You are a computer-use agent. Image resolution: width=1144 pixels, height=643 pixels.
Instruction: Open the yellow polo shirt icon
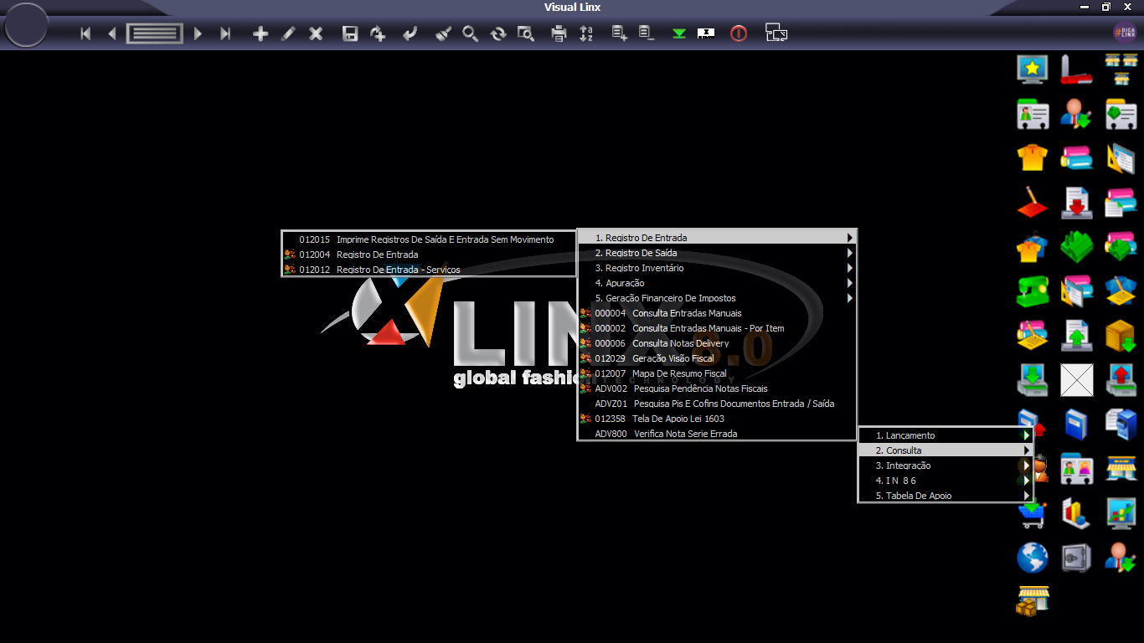pyautogui.click(x=1033, y=157)
